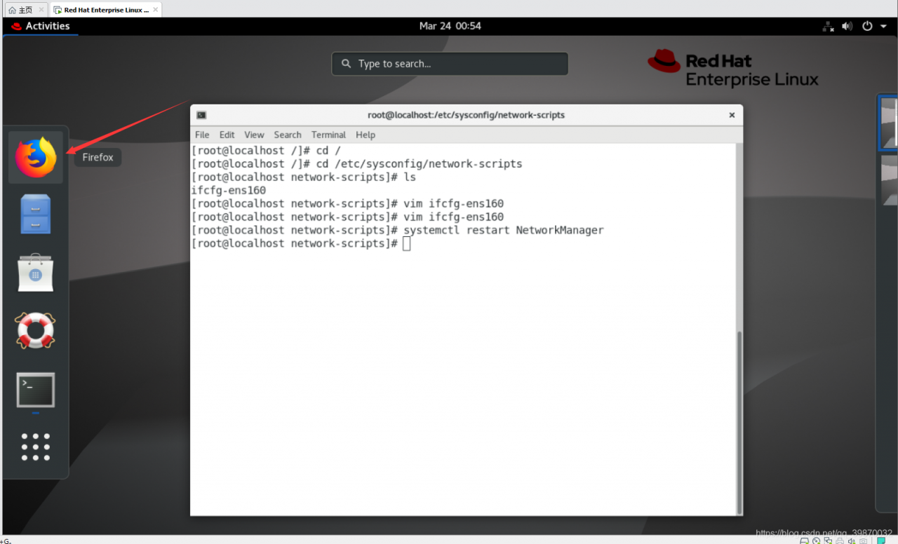Click the teal message icon in VMware status bar

881,540
